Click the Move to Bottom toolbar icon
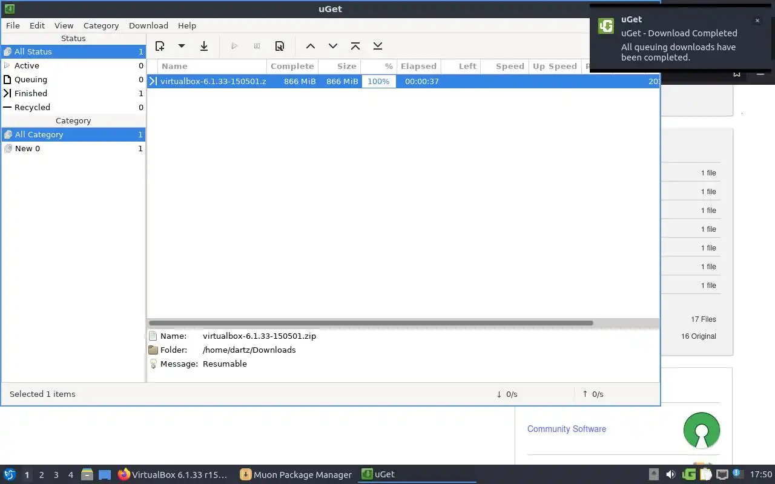The width and height of the screenshot is (775, 484). (378, 46)
